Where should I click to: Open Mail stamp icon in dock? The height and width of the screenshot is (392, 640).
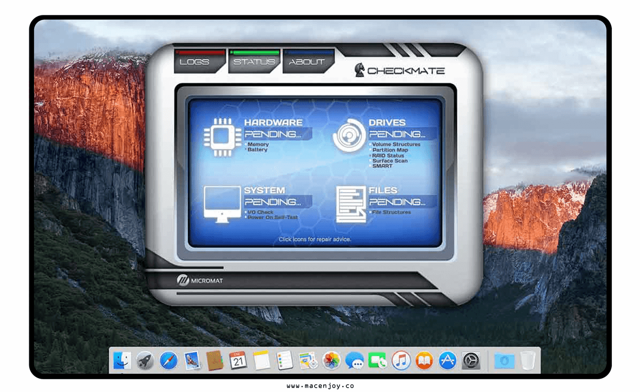pyautogui.click(x=192, y=361)
